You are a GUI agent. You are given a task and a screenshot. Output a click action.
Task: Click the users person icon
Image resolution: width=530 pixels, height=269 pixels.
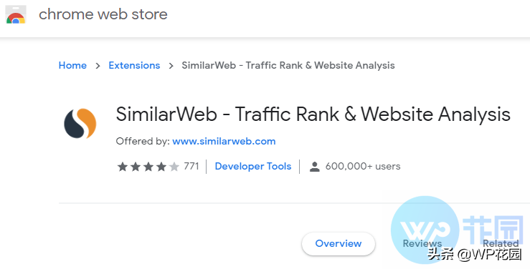click(315, 167)
